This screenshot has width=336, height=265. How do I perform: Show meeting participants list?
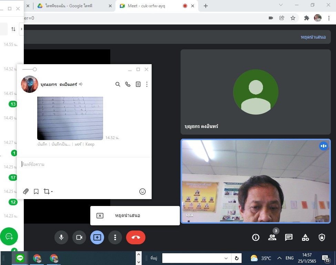[272, 237]
